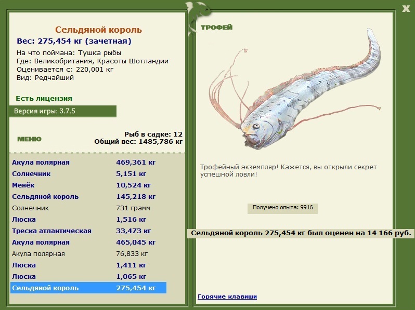415x310 pixels.
Task: Select Люска 1,516 кг entry
Action: click(88, 219)
